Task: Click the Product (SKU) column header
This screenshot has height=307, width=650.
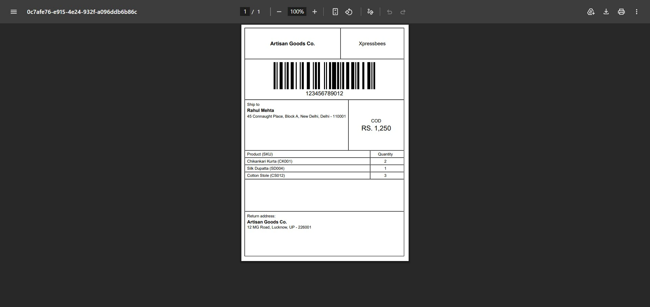Action: (260, 154)
